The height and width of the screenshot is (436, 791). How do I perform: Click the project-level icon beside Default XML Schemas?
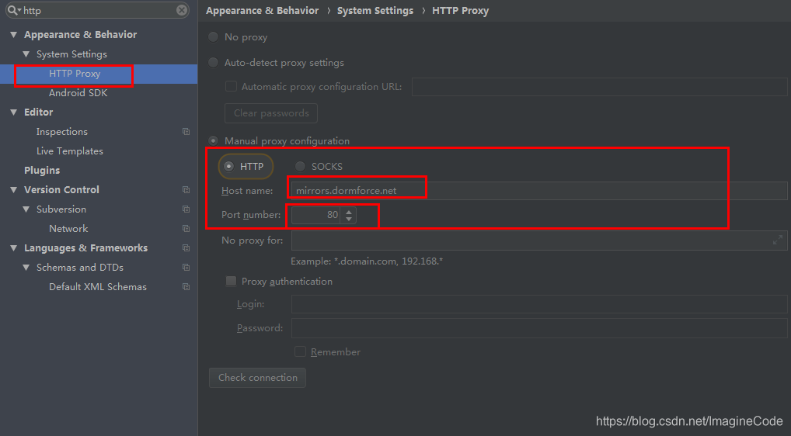pyautogui.click(x=186, y=287)
